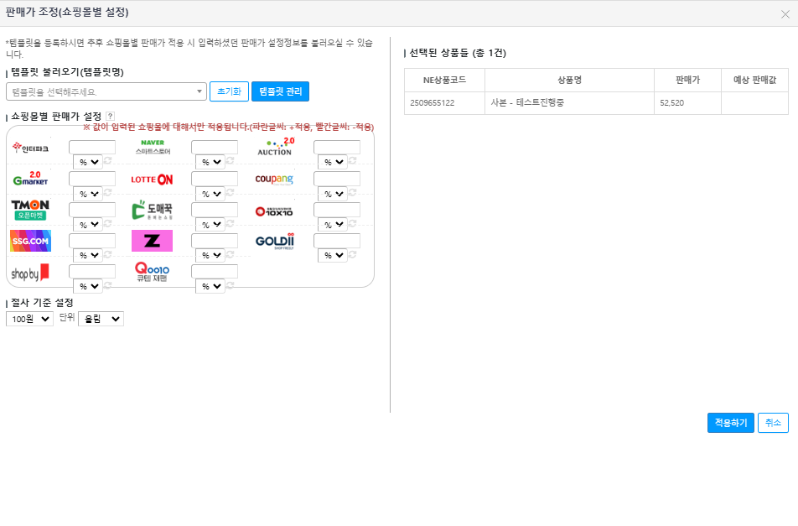The height and width of the screenshot is (526, 798).
Task: Reset the Interpark price with refresh icon
Action: (108, 161)
